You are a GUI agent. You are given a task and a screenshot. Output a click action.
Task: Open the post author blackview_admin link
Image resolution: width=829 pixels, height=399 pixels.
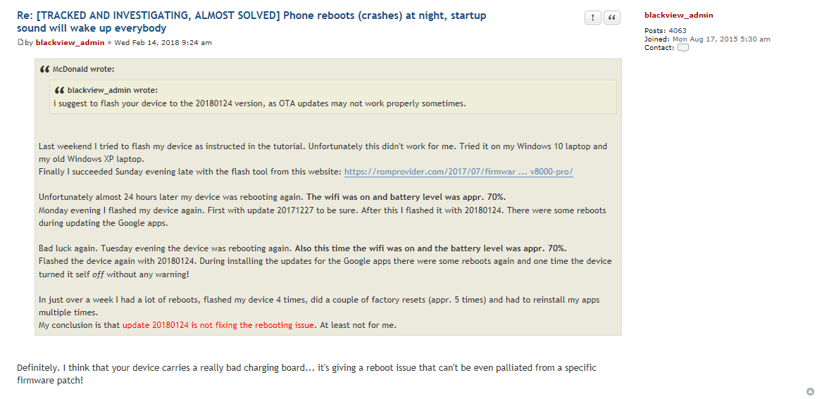pos(70,43)
